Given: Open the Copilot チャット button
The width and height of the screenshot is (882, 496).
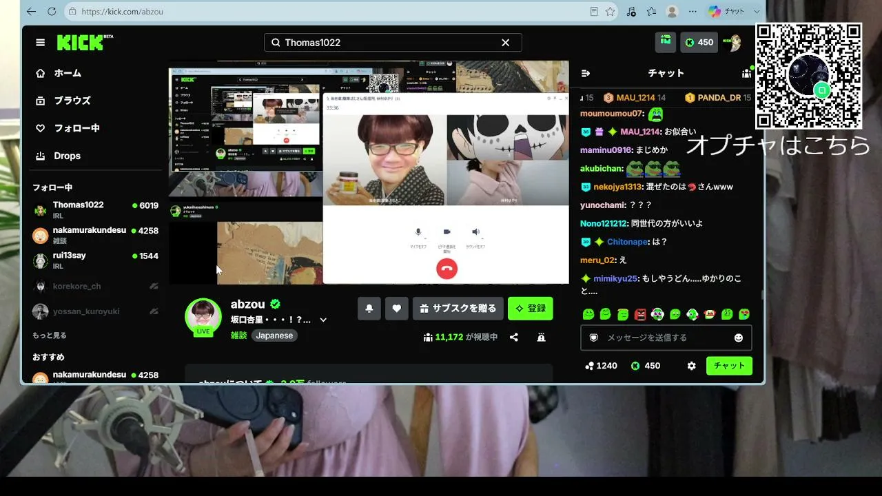Looking at the screenshot, I should pyautogui.click(x=726, y=12).
